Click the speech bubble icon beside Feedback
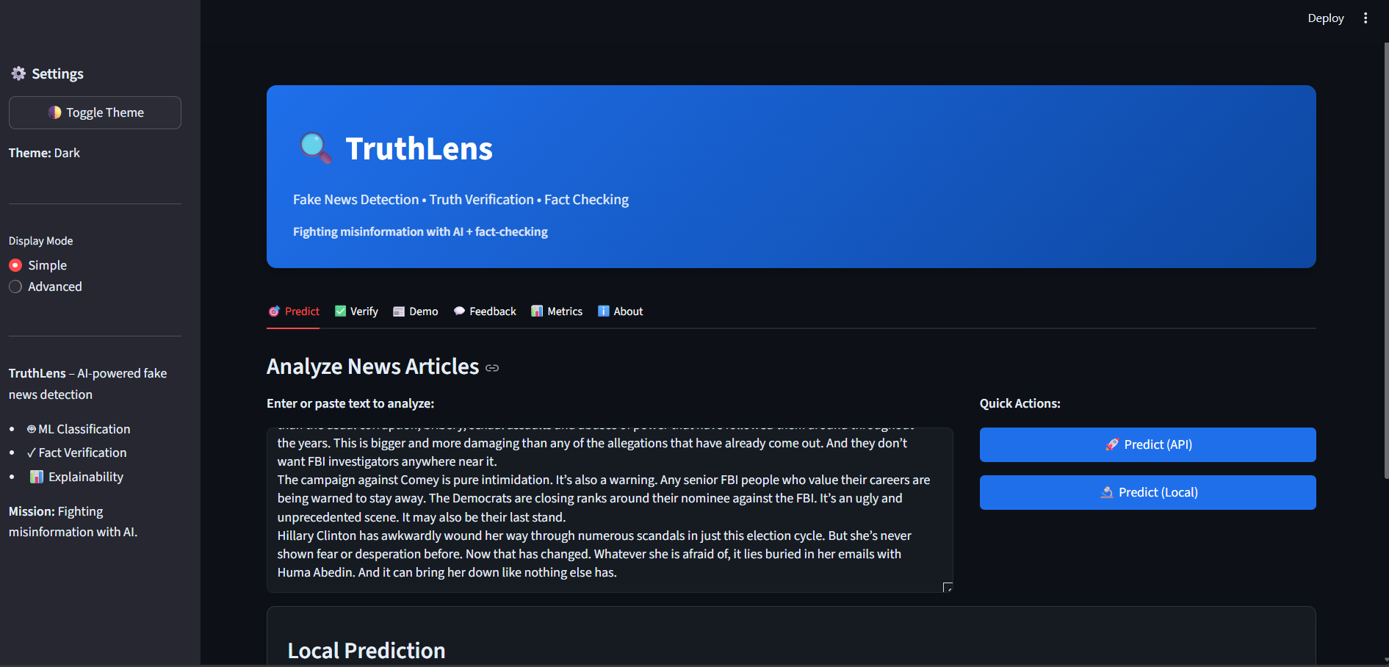This screenshot has height=667, width=1389. pos(458,311)
